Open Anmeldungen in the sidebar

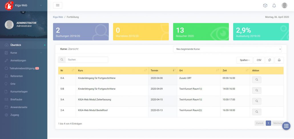pos(18,60)
